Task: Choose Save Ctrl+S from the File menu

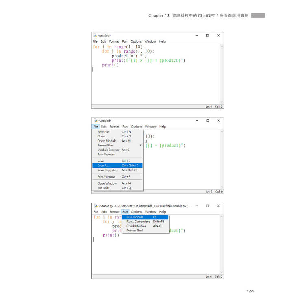Action: (118, 161)
